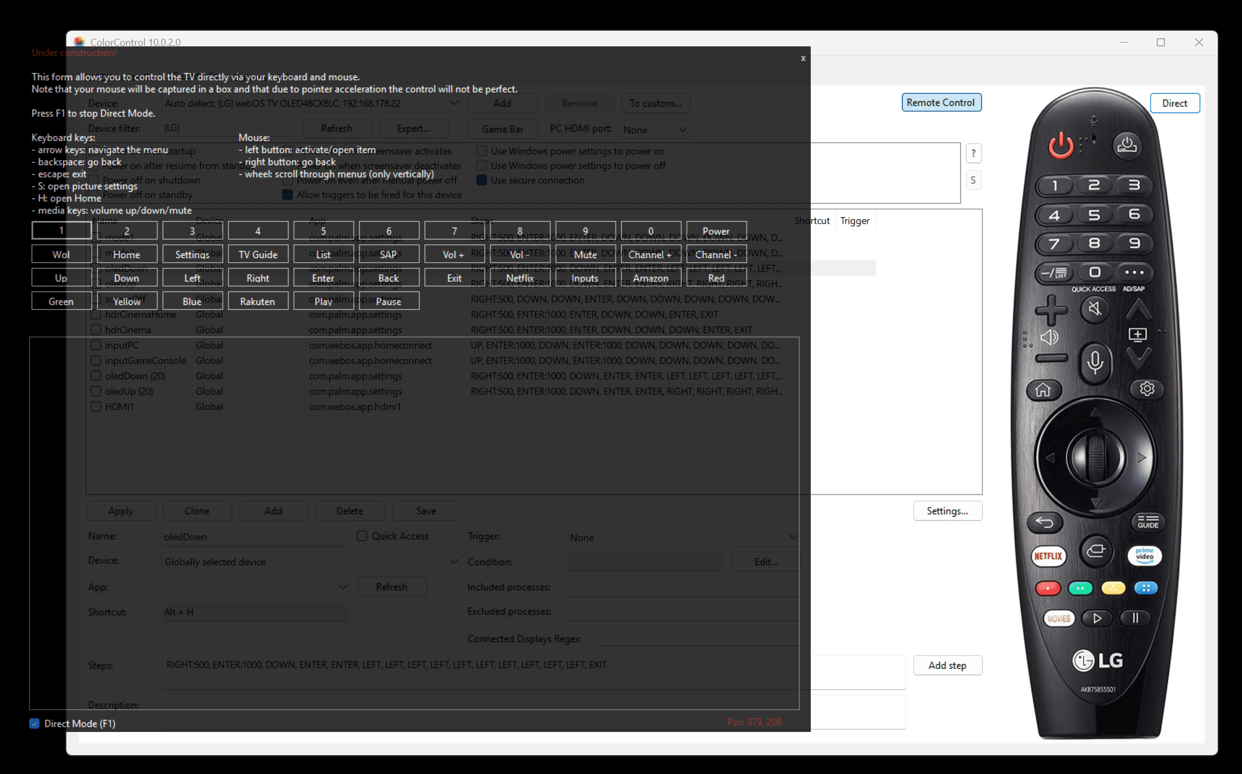Click the Add step button

(x=947, y=665)
